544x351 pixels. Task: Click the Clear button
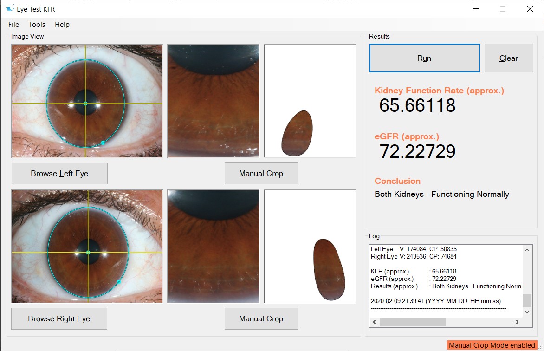[509, 58]
